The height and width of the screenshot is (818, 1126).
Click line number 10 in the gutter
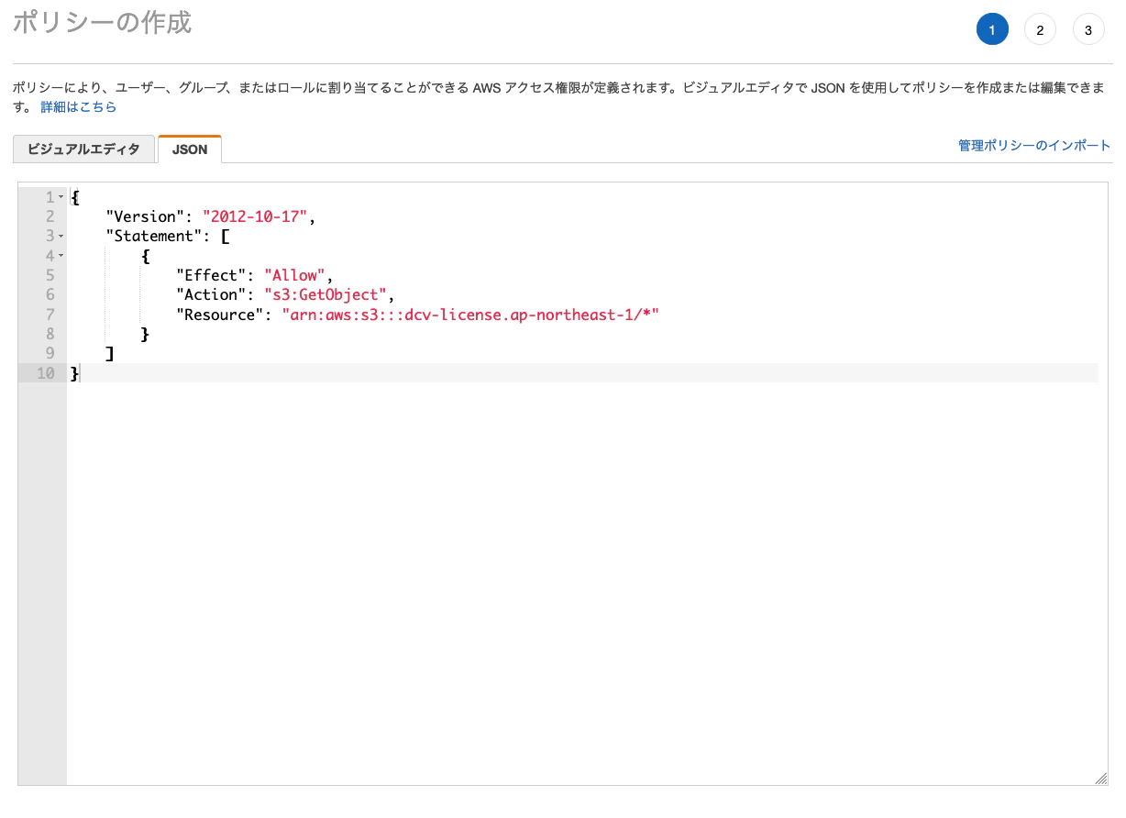46,373
